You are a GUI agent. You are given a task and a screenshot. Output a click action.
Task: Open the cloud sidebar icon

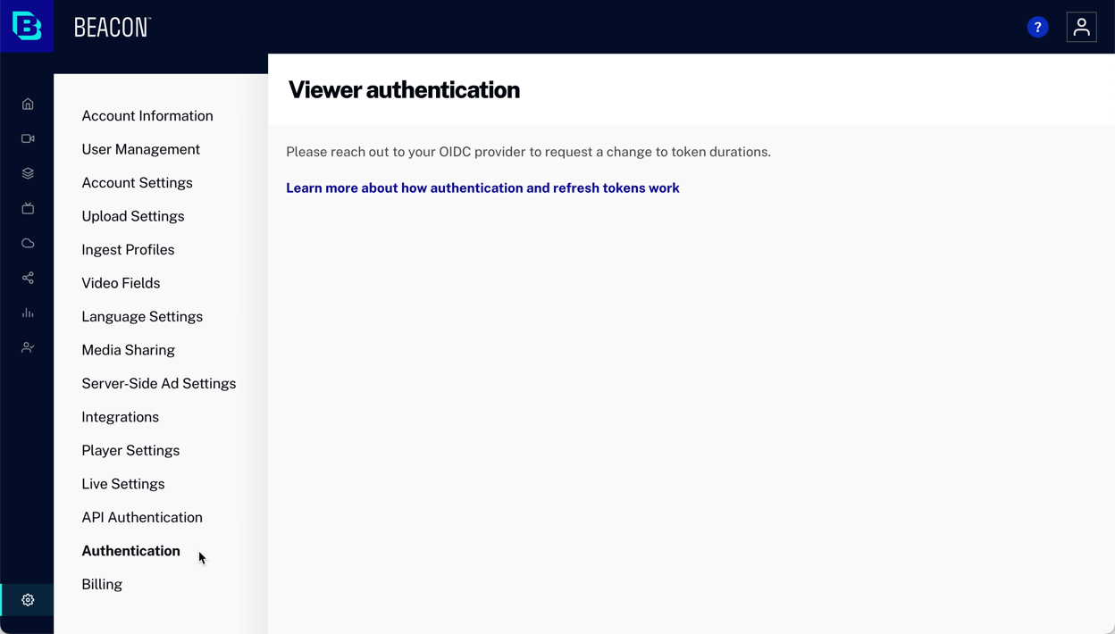[28, 244]
